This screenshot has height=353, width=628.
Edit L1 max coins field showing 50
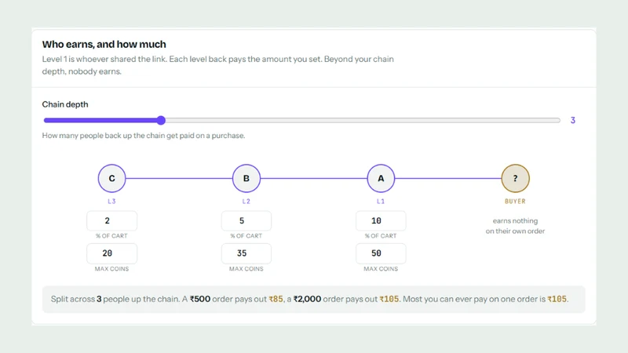point(381,253)
